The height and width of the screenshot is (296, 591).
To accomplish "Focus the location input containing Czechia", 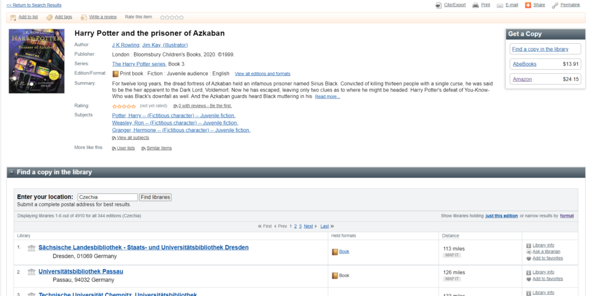I will (x=108, y=197).
